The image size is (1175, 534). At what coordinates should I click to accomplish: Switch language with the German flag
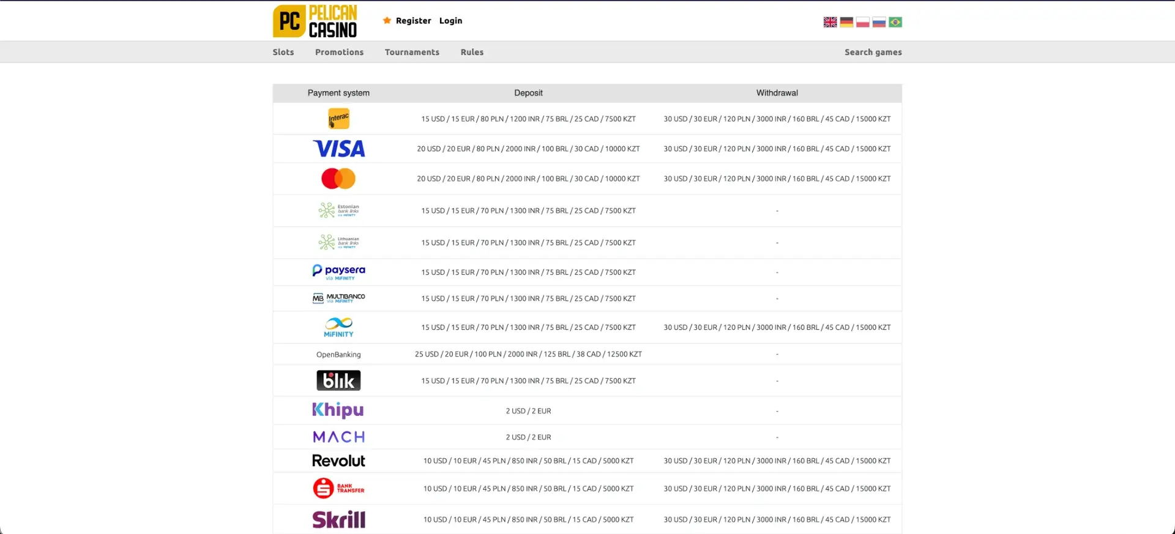point(846,22)
